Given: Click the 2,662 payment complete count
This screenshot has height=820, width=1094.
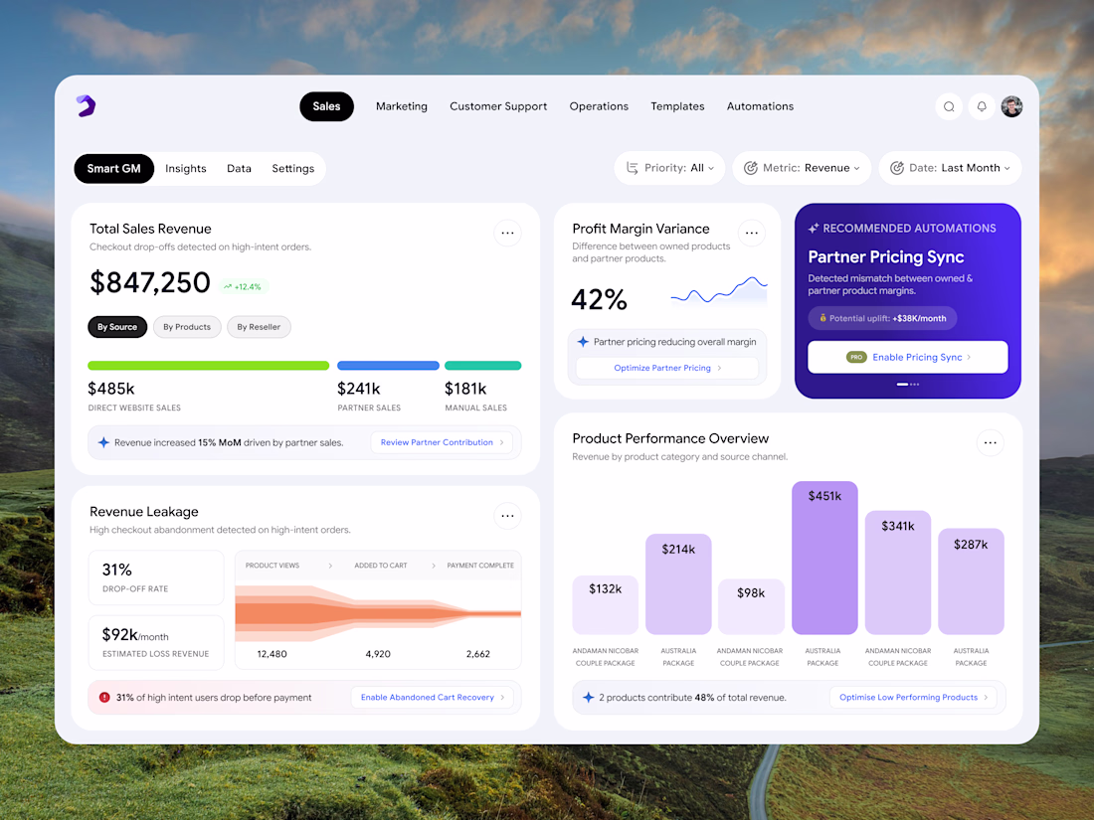Looking at the screenshot, I should click(x=478, y=654).
